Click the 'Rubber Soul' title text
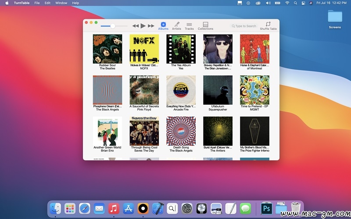Image resolution: width=351 pixels, height=219 pixels. coord(107,65)
